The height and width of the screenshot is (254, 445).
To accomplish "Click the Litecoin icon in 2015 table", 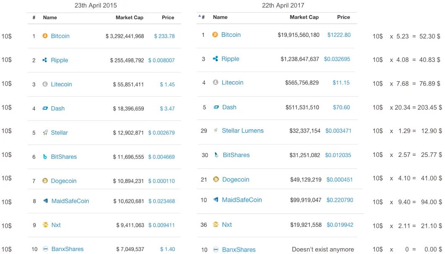I will point(45,84).
